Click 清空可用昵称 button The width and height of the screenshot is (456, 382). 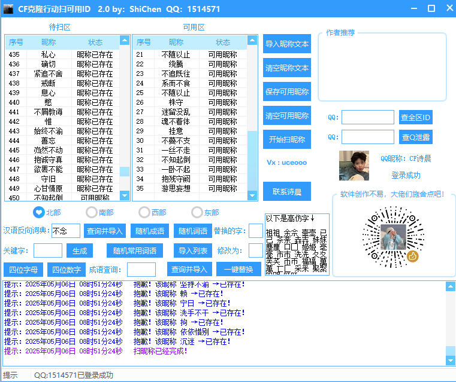287,115
